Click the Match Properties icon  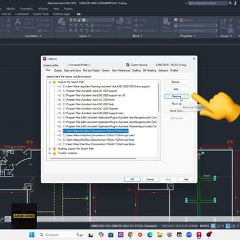[x=166, y=25]
